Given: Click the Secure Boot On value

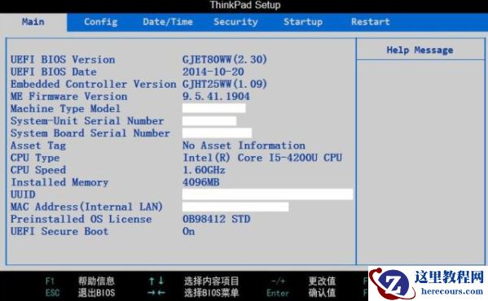Looking at the screenshot, I should (x=189, y=231).
